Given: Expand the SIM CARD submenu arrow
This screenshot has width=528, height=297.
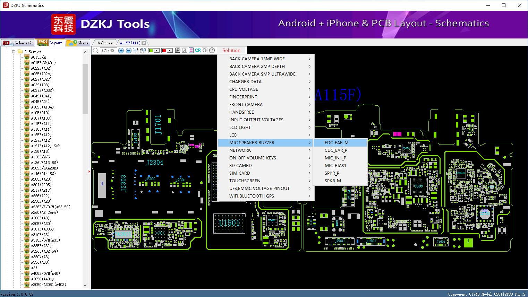Looking at the screenshot, I should 310,173.
